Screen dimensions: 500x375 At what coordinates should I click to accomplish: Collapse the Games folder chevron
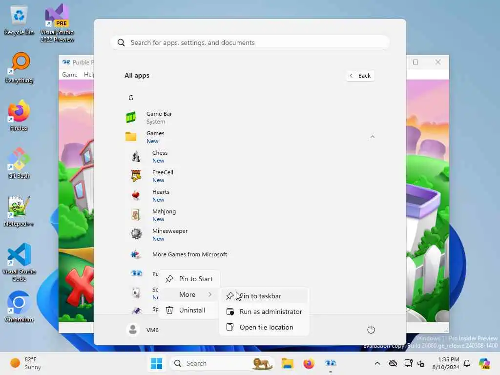point(372,137)
